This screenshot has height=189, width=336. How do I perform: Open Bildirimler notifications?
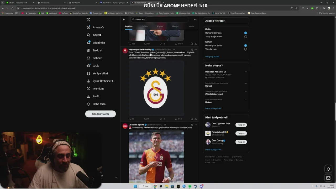coord(96,43)
